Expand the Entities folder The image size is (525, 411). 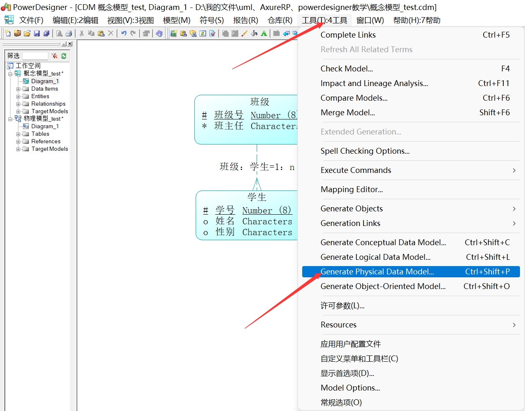18,96
